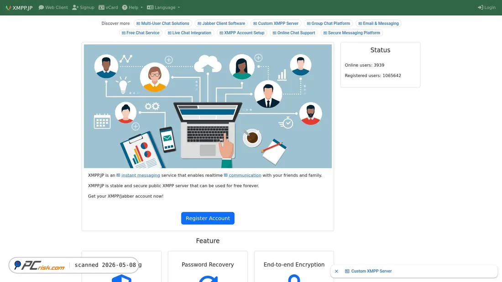This screenshot has height=282, width=502.
Task: Click the icon on Secure Messaging Platform tag
Action: pos(325,33)
